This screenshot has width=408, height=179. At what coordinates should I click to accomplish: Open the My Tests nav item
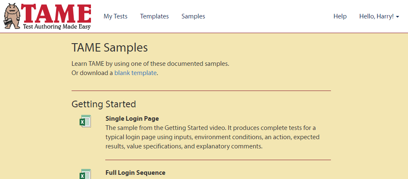point(115,16)
